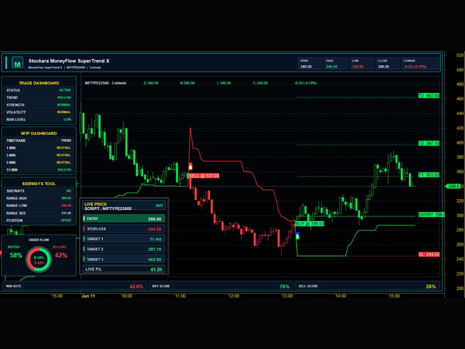
Task: Select the SELL @ 337.00 label
Action: [204, 176]
